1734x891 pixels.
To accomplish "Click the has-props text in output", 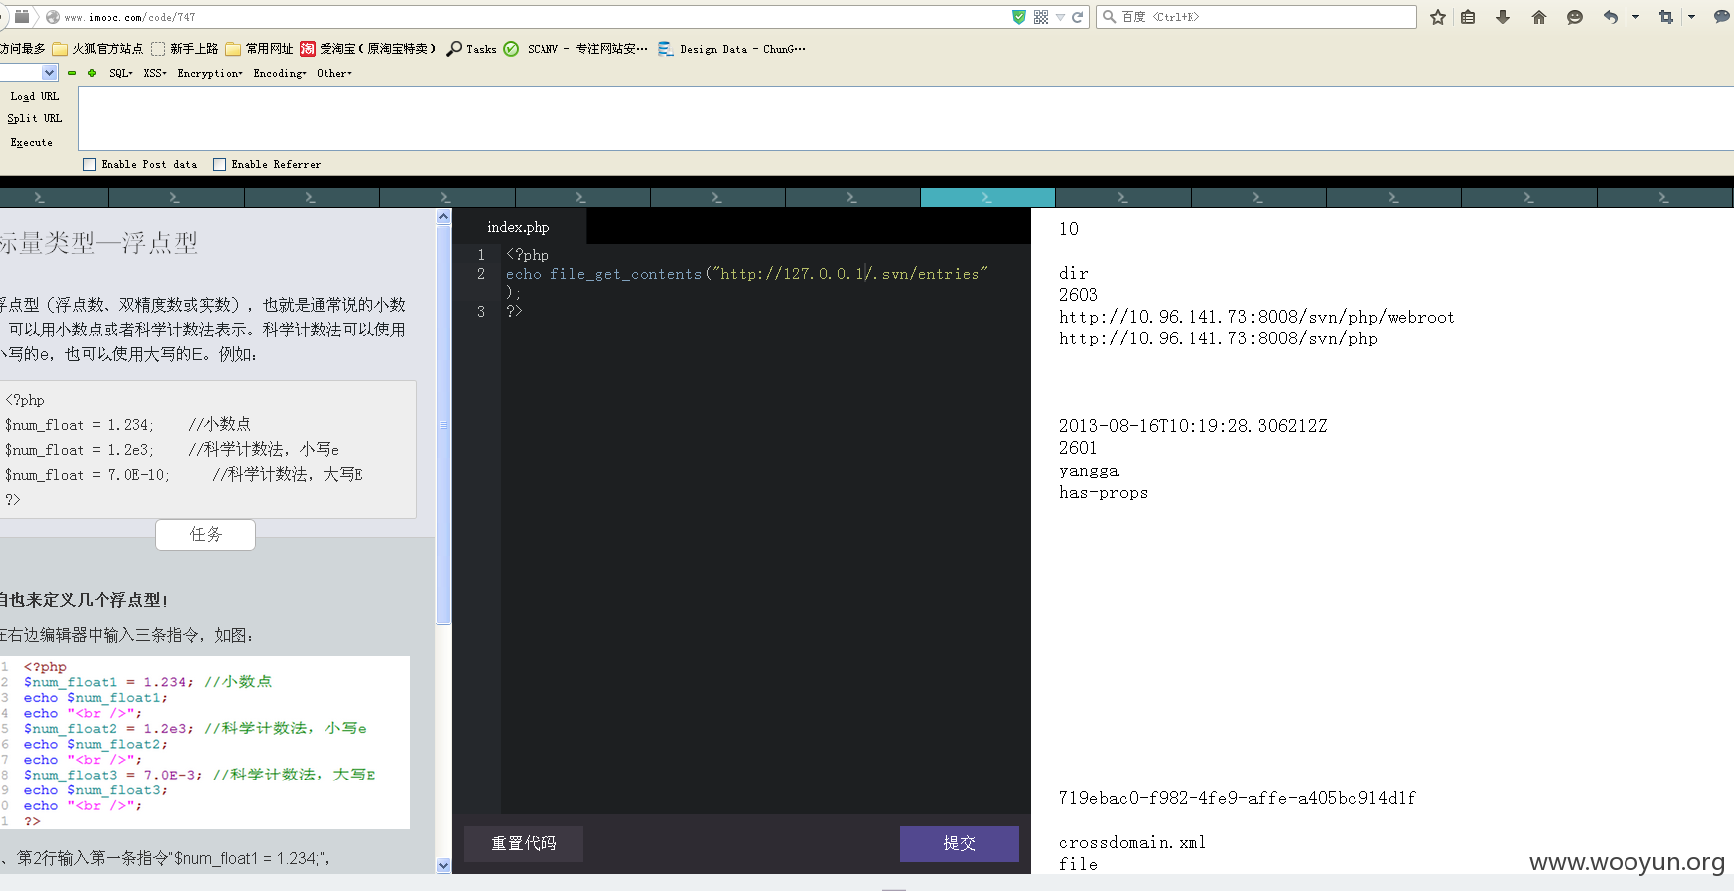I will click(x=1103, y=492).
